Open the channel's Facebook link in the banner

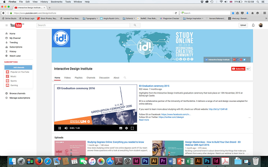coord(238,60)
